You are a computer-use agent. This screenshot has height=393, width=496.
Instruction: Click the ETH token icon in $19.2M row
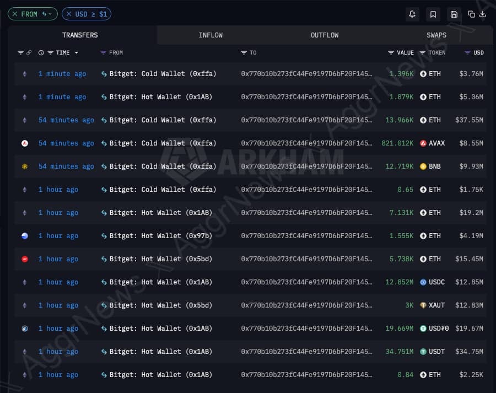[423, 213]
